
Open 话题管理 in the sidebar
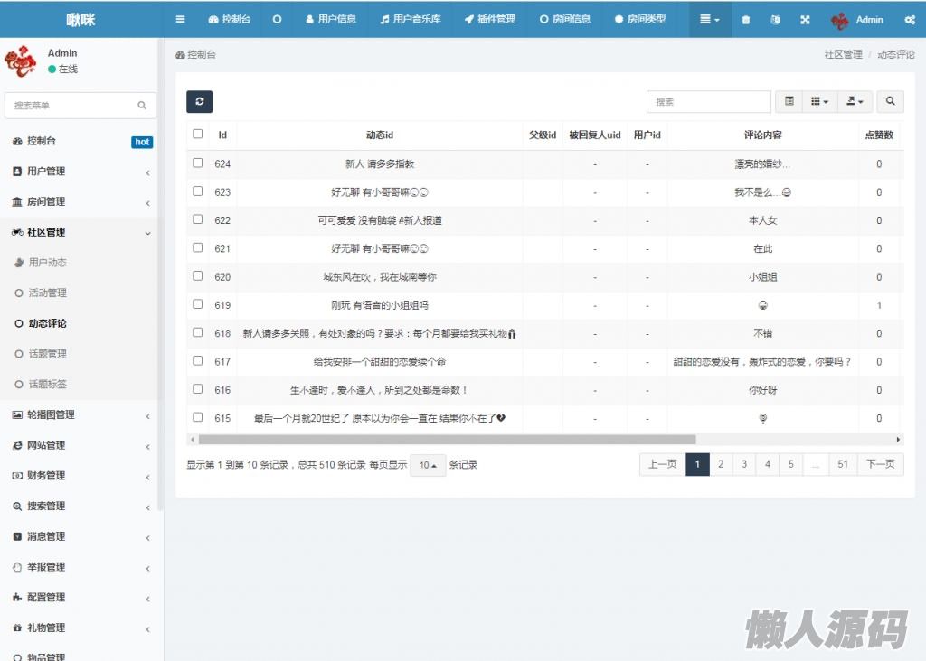pos(47,354)
